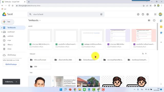
Task: Open search filter options icon
Action: 101,14
